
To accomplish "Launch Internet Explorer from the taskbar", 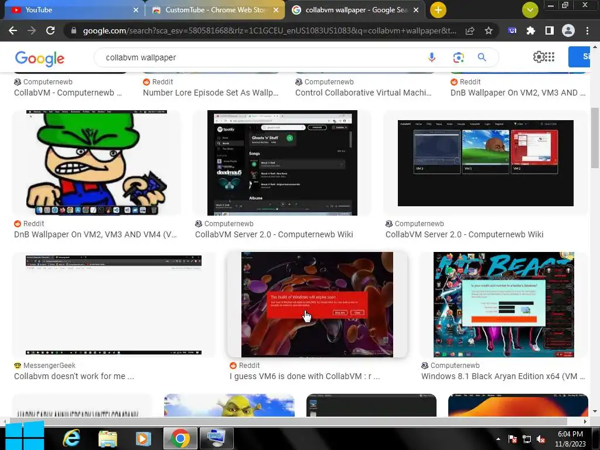I will click(71, 438).
